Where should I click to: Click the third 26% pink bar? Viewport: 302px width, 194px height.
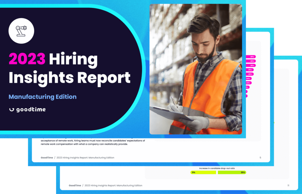[251, 65]
